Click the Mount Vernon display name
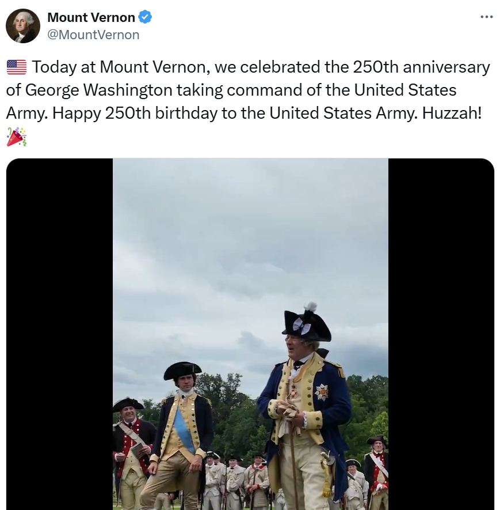This screenshot has width=500, height=510. click(91, 17)
